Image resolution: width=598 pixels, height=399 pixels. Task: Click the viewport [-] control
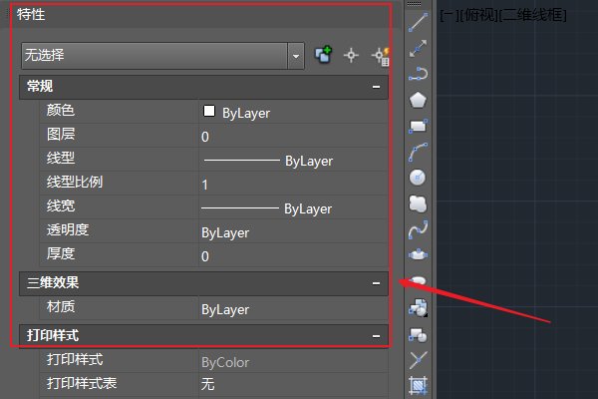[448, 15]
